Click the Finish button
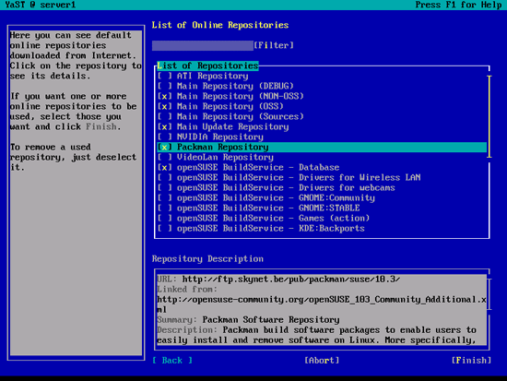 [x=471, y=361]
